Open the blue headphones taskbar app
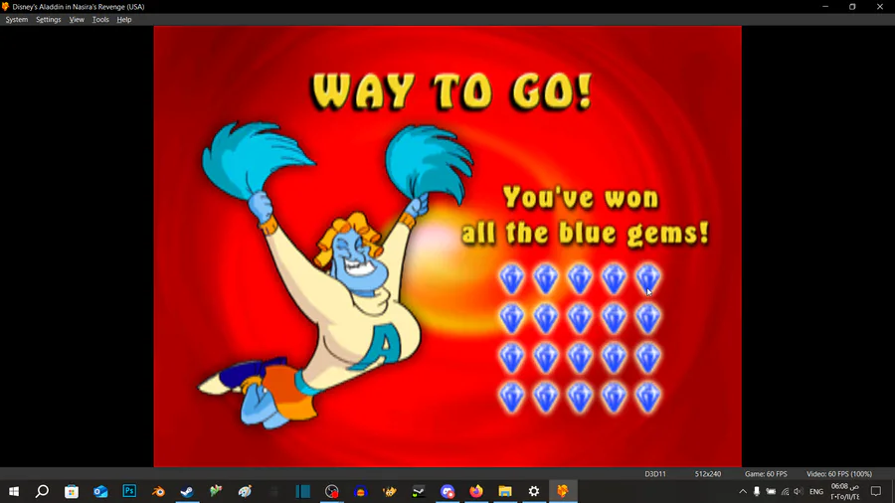 360,491
